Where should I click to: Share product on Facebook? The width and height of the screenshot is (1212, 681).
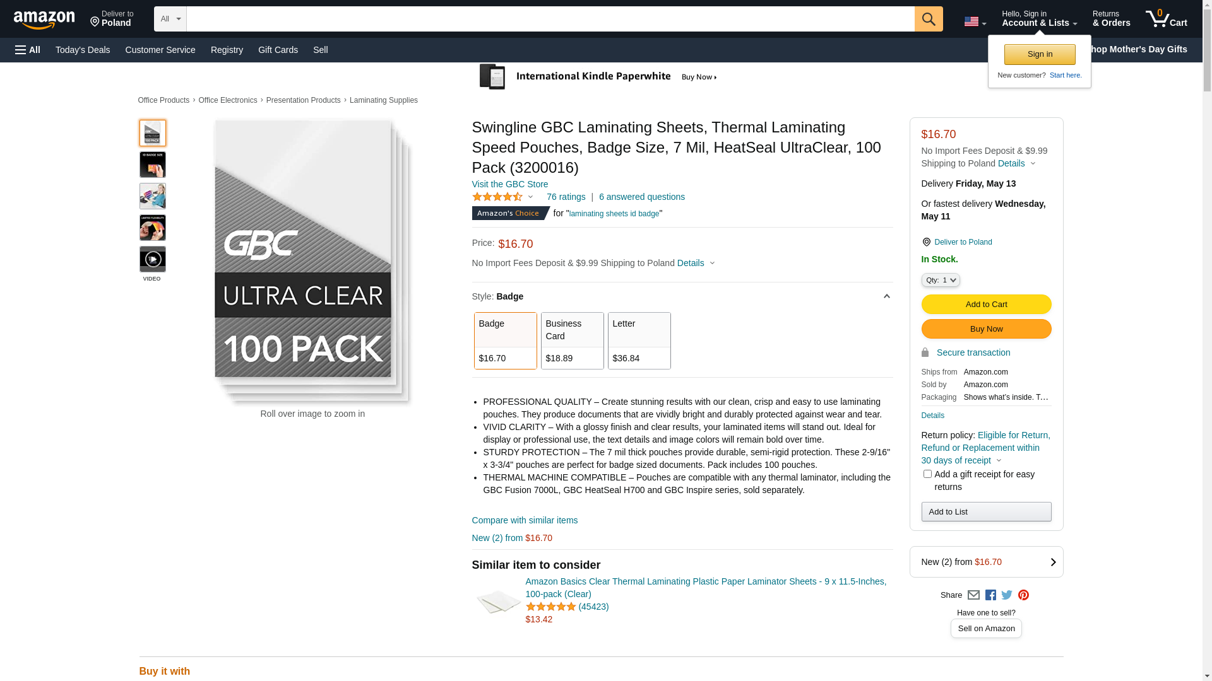click(990, 595)
